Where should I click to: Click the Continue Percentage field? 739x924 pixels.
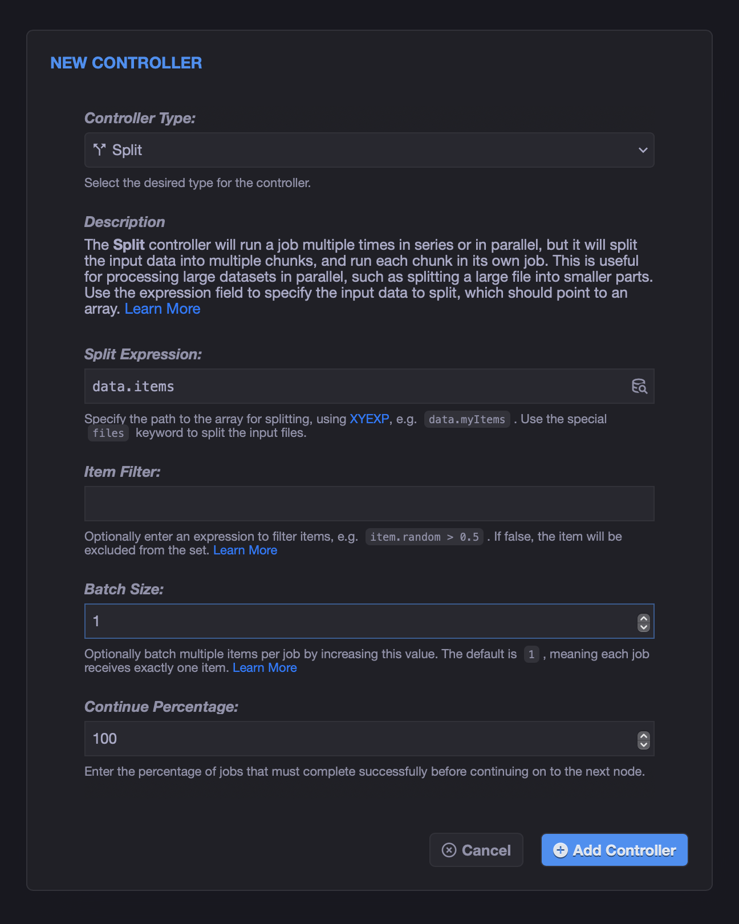coord(369,739)
